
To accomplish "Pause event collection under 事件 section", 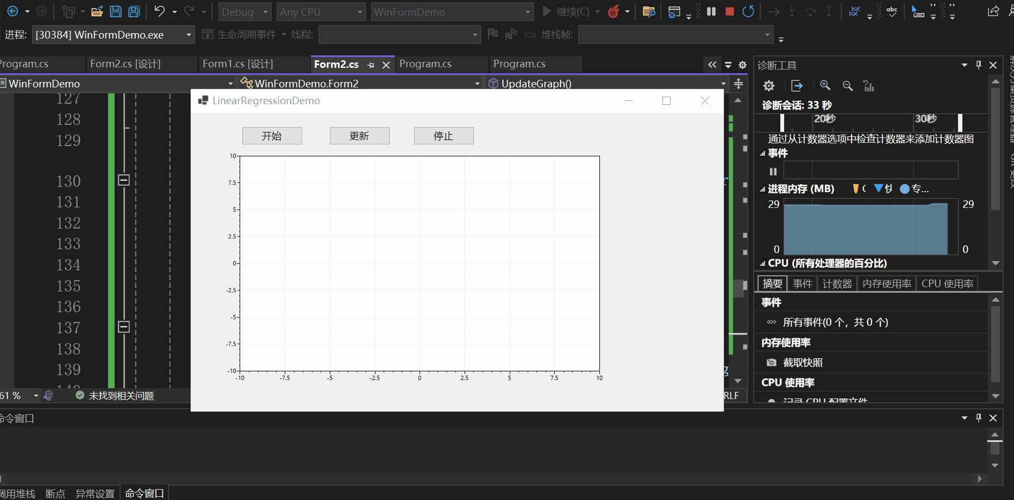I will tap(773, 171).
